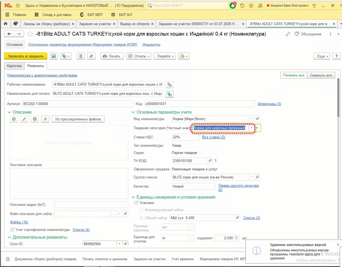Open favorites star in title bar
The height and width of the screenshot is (267, 342).
coord(251,5)
